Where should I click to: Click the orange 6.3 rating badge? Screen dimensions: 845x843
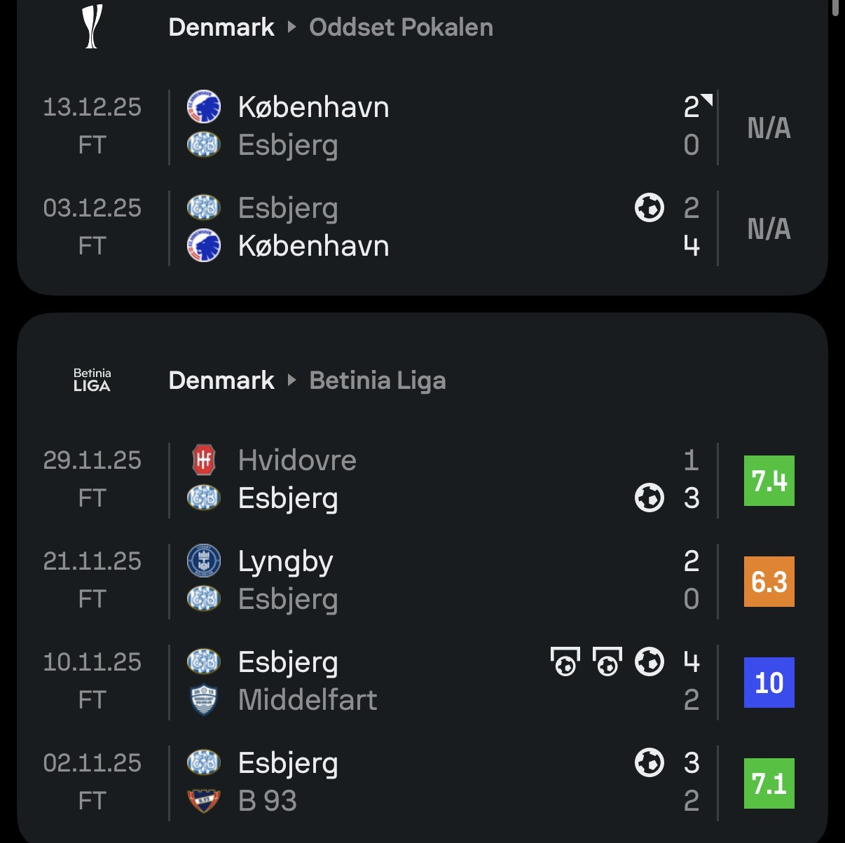[x=769, y=582]
